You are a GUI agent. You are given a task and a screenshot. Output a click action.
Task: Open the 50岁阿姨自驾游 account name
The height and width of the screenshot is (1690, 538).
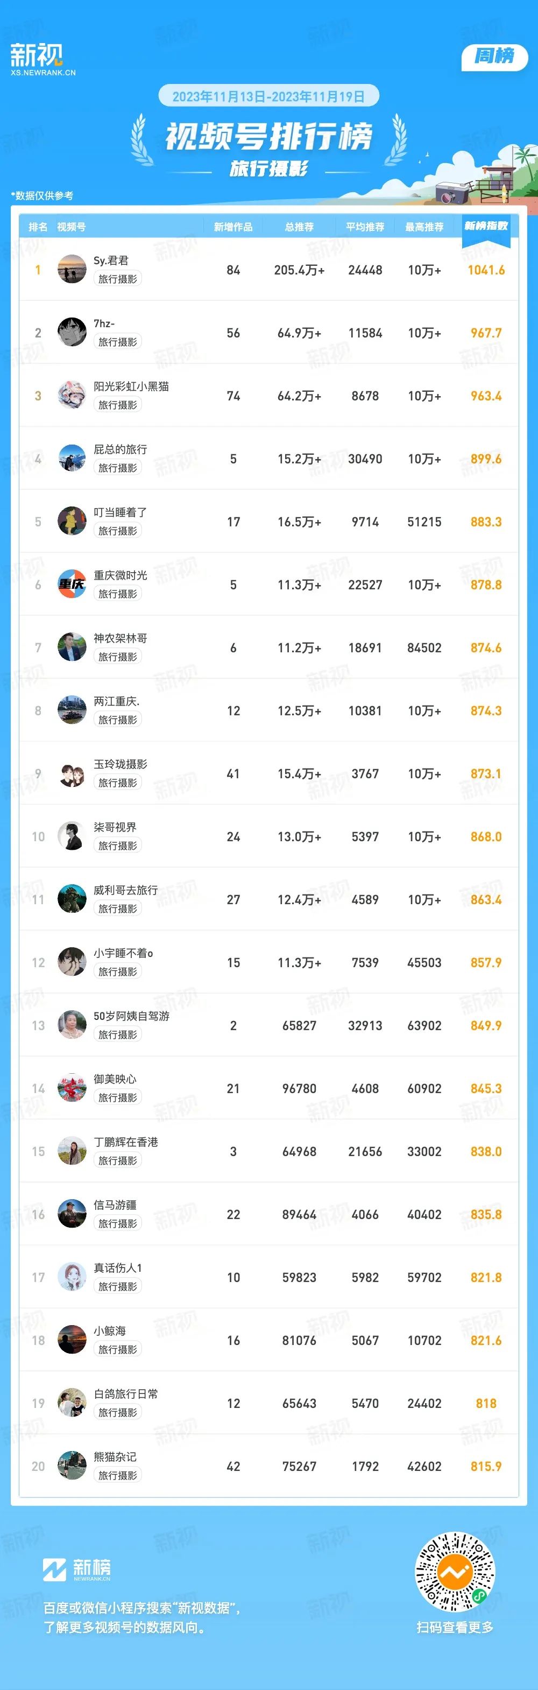click(x=131, y=1016)
